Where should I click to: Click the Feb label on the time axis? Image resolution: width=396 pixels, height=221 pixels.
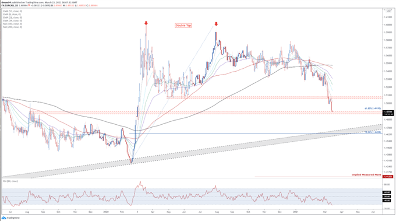pyautogui.click(x=122, y=212)
